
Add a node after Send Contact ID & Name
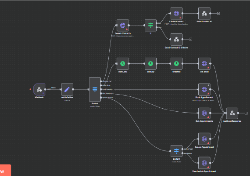[190, 39]
